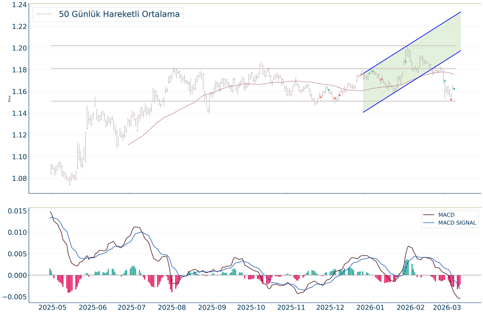483x313 pixels.
Task: Click the "50 Günlük Hareketli Ortalama" legend label
Action: [119, 14]
